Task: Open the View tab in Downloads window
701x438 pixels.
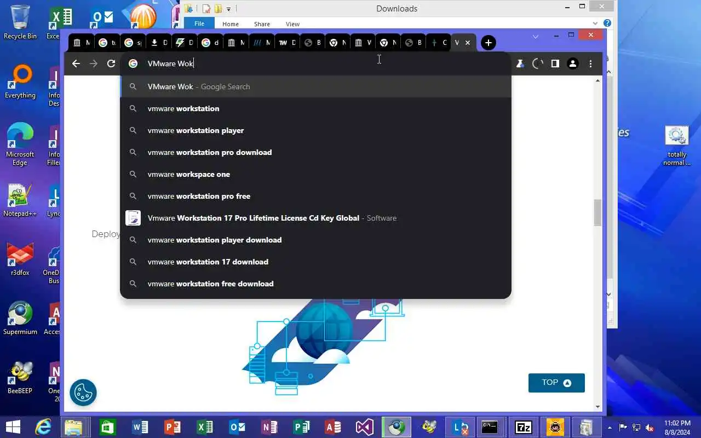Action: [292, 24]
